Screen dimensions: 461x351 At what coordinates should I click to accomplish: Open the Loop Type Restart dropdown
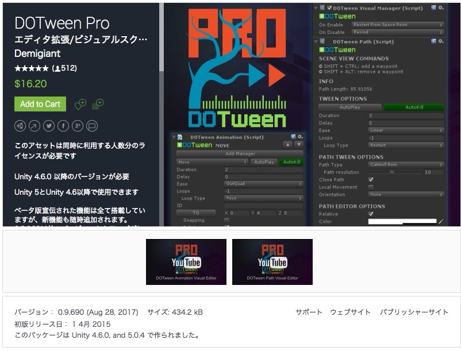pyautogui.click(x=406, y=145)
